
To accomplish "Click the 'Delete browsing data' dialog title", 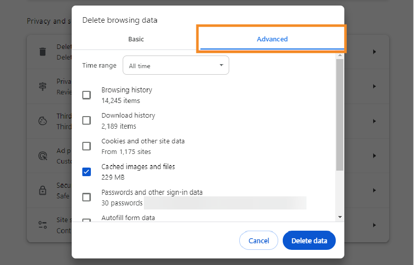I will (x=120, y=20).
